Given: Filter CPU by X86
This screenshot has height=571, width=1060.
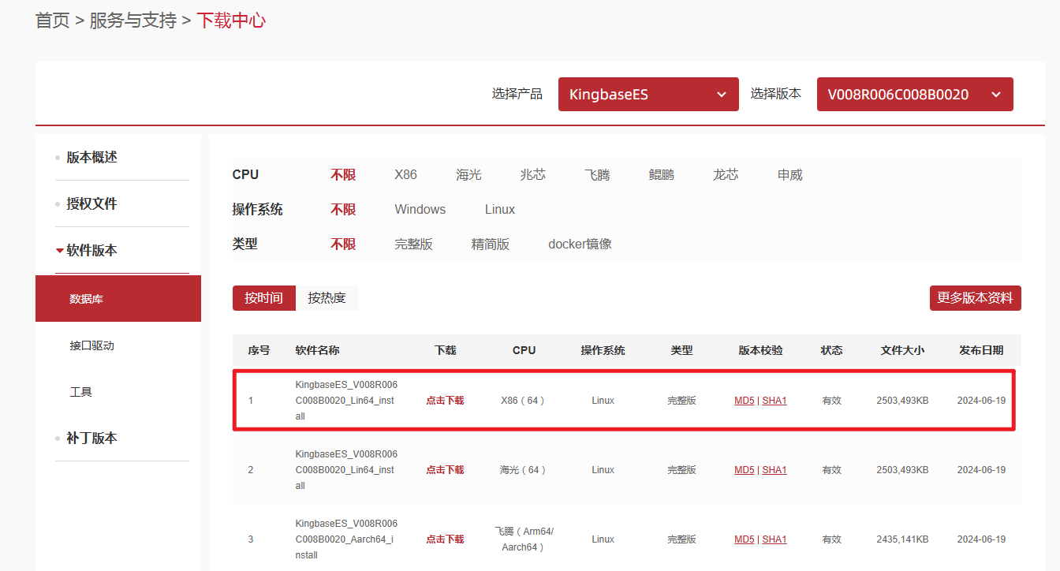Looking at the screenshot, I should [406, 175].
